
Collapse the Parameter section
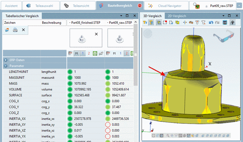pos(6,66)
